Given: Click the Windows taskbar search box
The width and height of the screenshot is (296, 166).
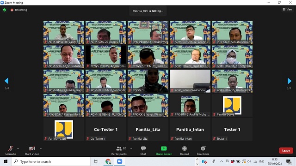Looking at the screenshot, I should [x=51, y=161].
